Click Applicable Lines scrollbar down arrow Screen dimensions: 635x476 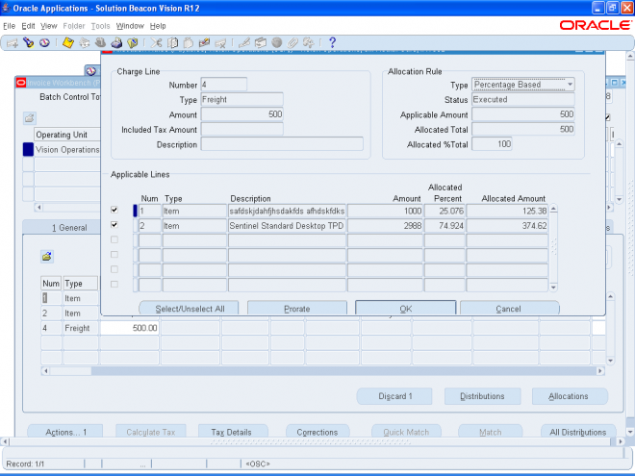[x=553, y=288]
